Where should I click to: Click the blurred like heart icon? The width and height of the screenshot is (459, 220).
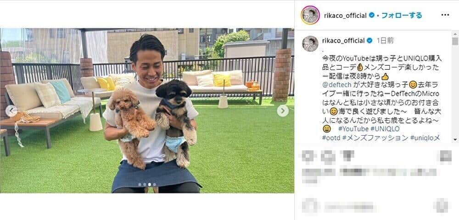click(x=307, y=157)
